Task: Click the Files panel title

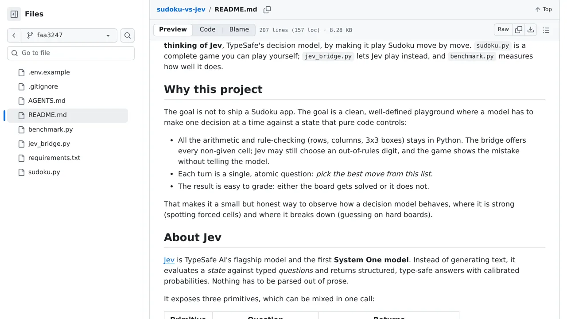Action: point(34,14)
